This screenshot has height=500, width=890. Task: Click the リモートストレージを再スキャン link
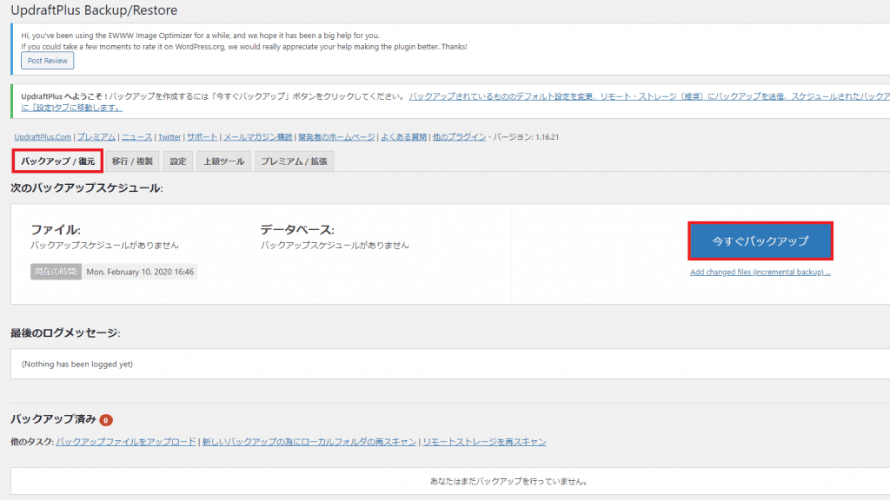(x=485, y=442)
